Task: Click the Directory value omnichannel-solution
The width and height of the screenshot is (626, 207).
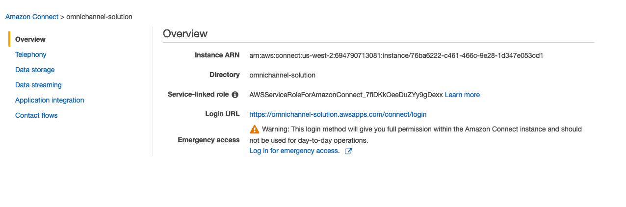Action: pos(282,75)
